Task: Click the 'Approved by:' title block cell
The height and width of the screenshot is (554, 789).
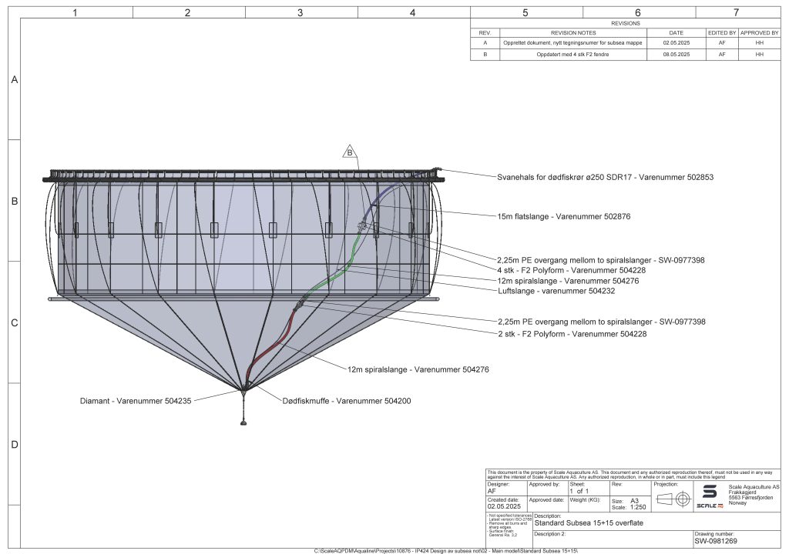Action: [547, 488]
